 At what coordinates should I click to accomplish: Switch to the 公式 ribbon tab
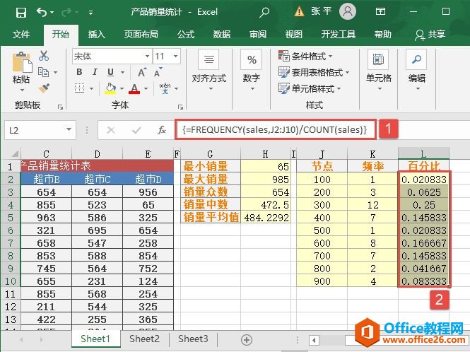[186, 34]
